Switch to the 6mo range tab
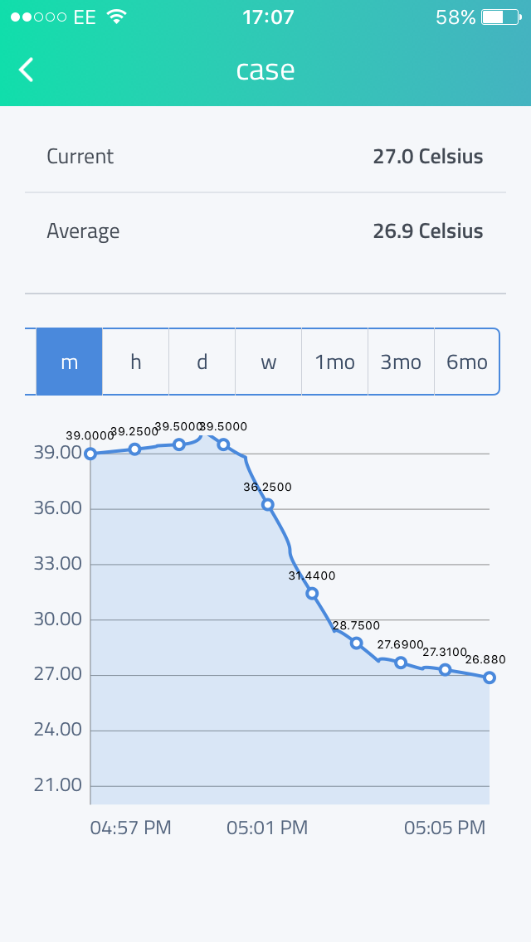The height and width of the screenshot is (942, 531). point(466,362)
